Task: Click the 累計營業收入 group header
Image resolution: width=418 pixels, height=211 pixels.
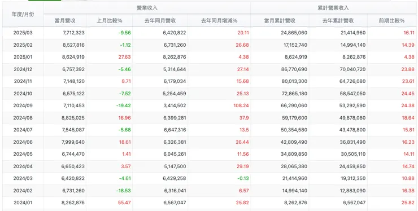Action: click(333, 8)
